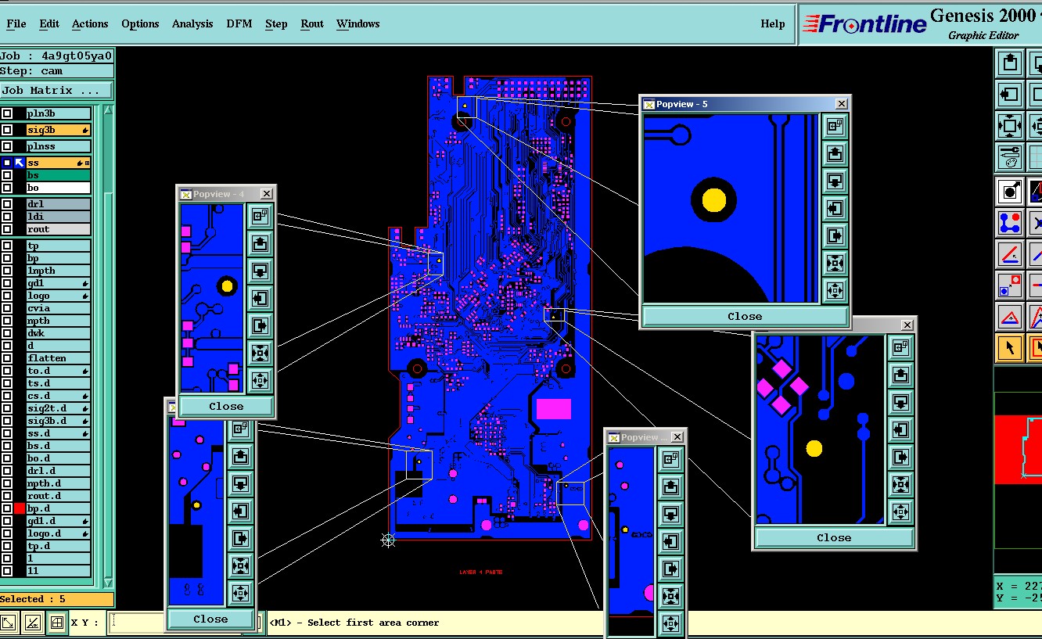This screenshot has height=639, width=1042.
Task: Pan up inside Popview 4
Action: click(260, 243)
